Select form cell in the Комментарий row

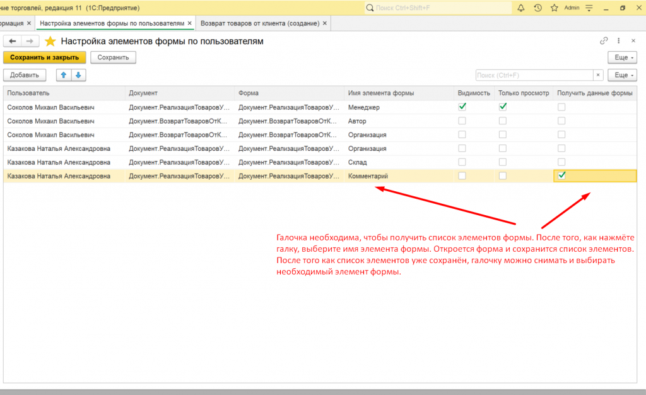289,176
